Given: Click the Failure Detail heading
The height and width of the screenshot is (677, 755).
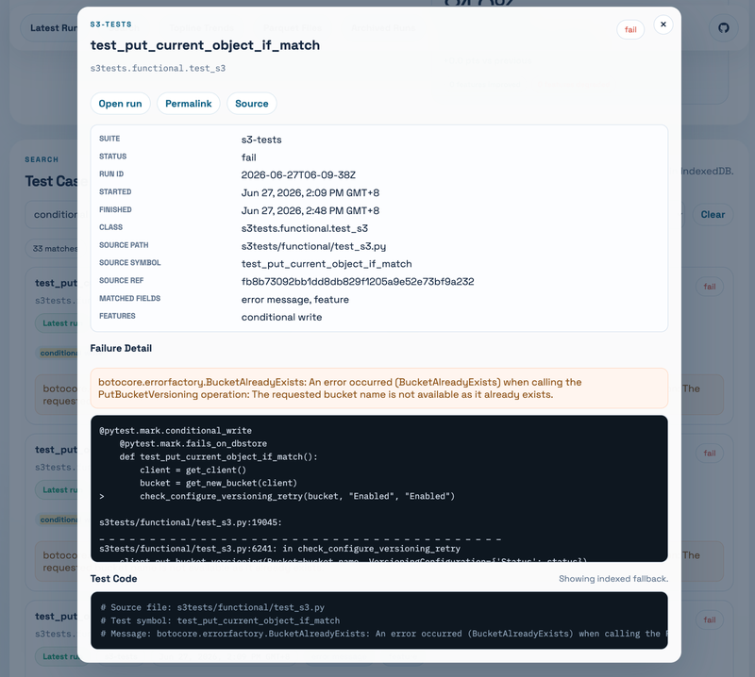Looking at the screenshot, I should coord(121,348).
